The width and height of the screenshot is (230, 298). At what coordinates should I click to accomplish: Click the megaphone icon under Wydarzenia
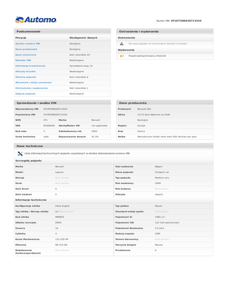(x=122, y=56)
